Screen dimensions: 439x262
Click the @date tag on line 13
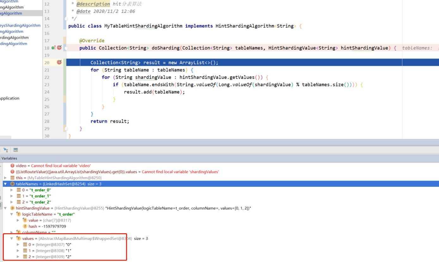click(x=83, y=11)
